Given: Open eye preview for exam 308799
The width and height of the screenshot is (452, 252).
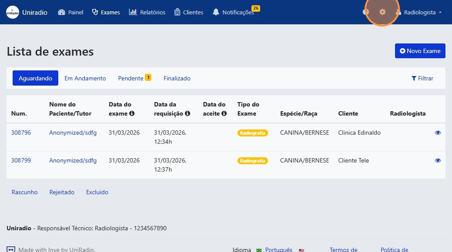Looking at the screenshot, I should tap(438, 160).
